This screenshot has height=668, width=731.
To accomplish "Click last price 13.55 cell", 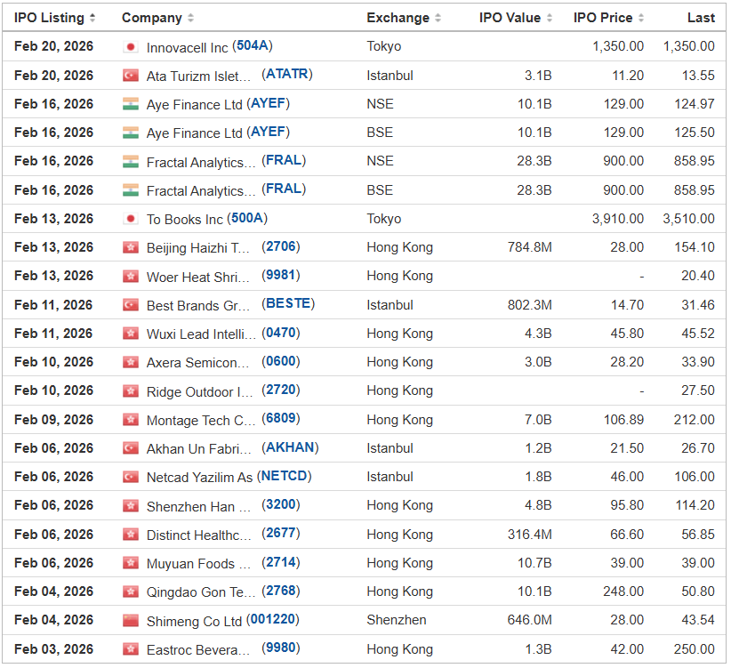I will click(x=698, y=76).
